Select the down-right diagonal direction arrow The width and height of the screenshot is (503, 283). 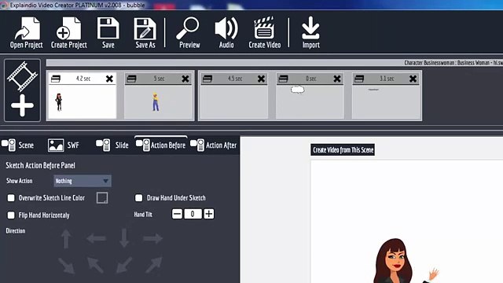point(67,266)
